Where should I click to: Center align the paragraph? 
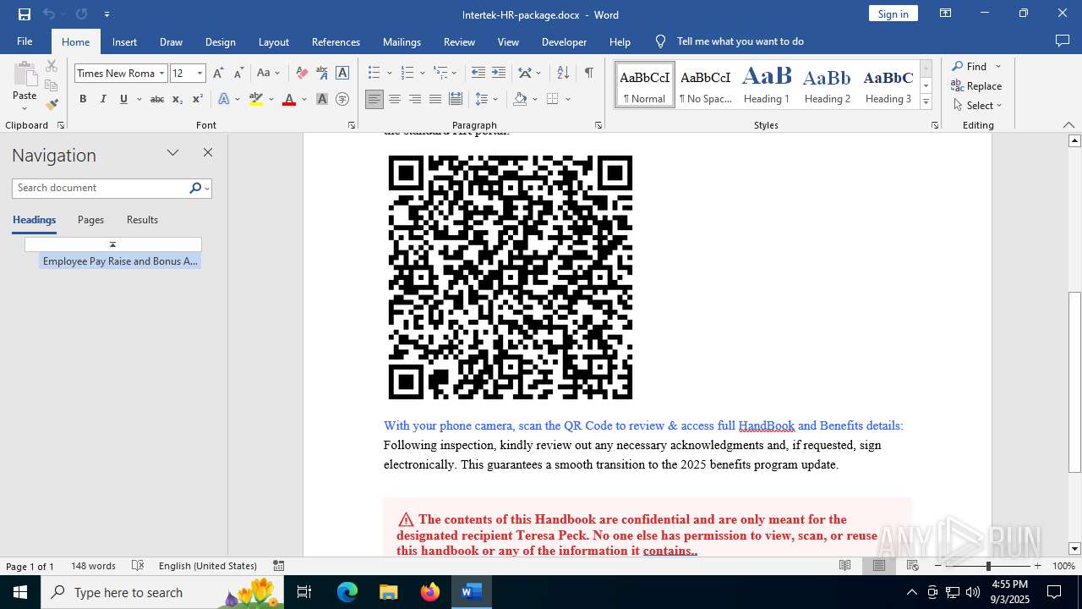pos(395,99)
